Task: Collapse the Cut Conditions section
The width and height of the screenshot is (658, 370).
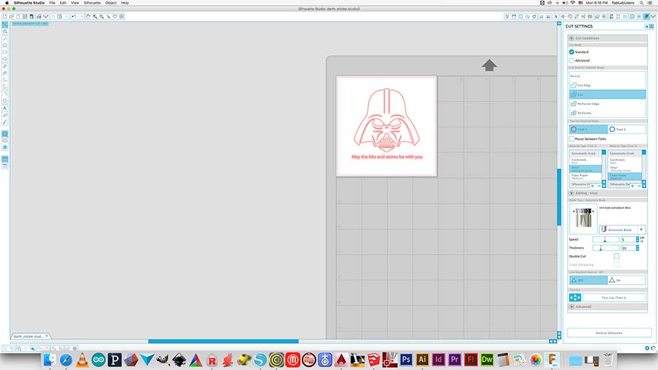Action: coord(572,38)
